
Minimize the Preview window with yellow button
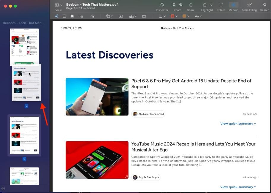(x=10, y=6)
